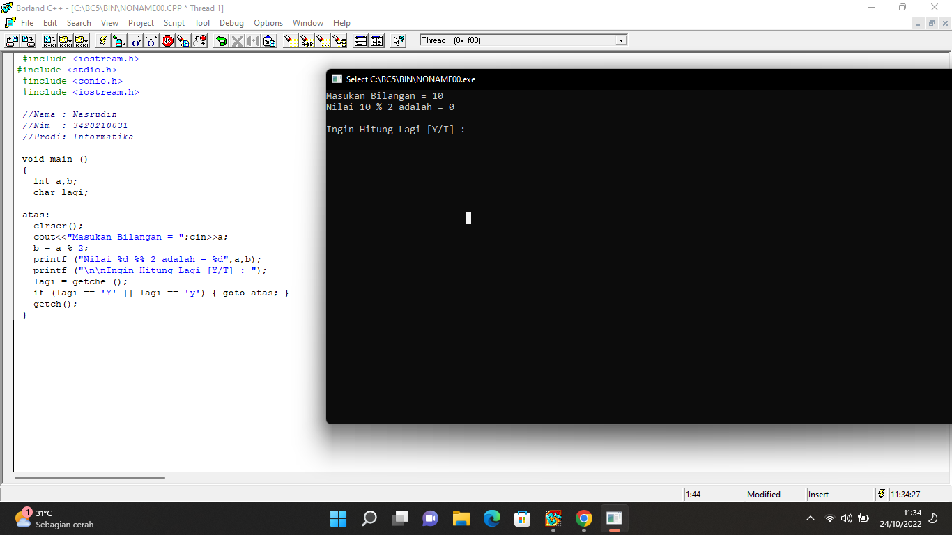
Task: Click the 'Modified' status bar field
Action: point(774,494)
